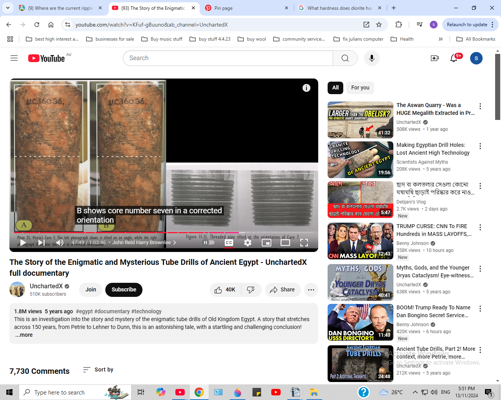The width and height of the screenshot is (501, 400).
Task: Show hidden bookmarks with the chevron
Action: (x=440, y=39)
